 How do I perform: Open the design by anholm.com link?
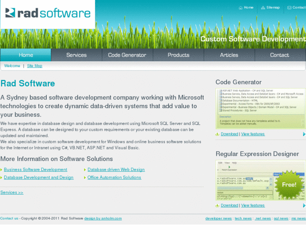coord(103,218)
